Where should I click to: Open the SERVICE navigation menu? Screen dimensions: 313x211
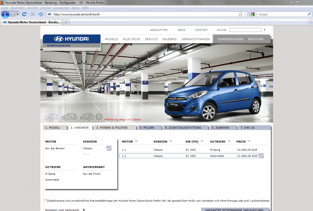tap(151, 39)
